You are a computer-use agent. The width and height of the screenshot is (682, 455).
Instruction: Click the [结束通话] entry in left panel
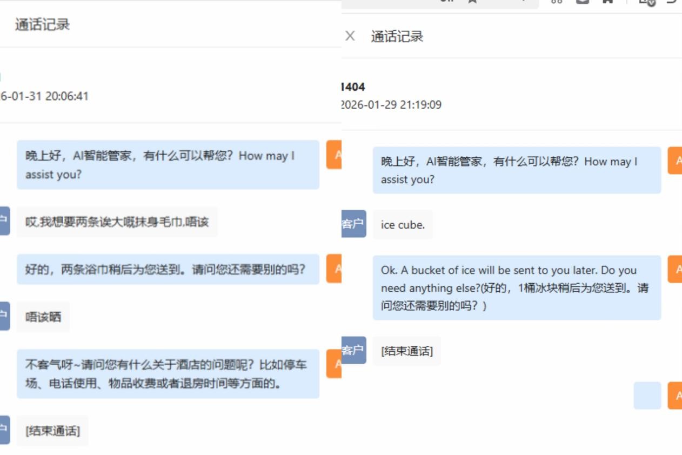[52, 431]
